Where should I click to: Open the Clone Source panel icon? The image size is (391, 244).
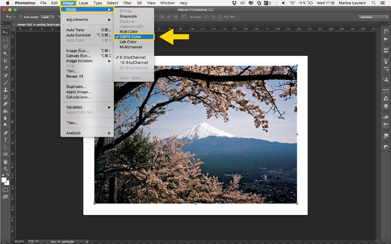coord(386,79)
